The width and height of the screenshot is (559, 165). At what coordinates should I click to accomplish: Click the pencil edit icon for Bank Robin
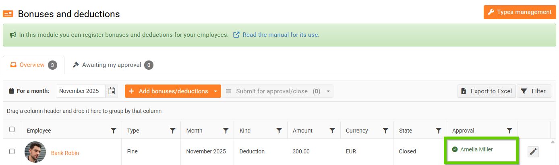(533, 151)
